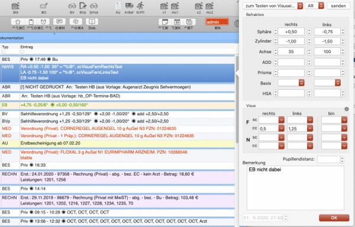Open the F cc rechts visus dropdown showing 0,5
This screenshot has width=355, height=227.
[x=282, y=129]
